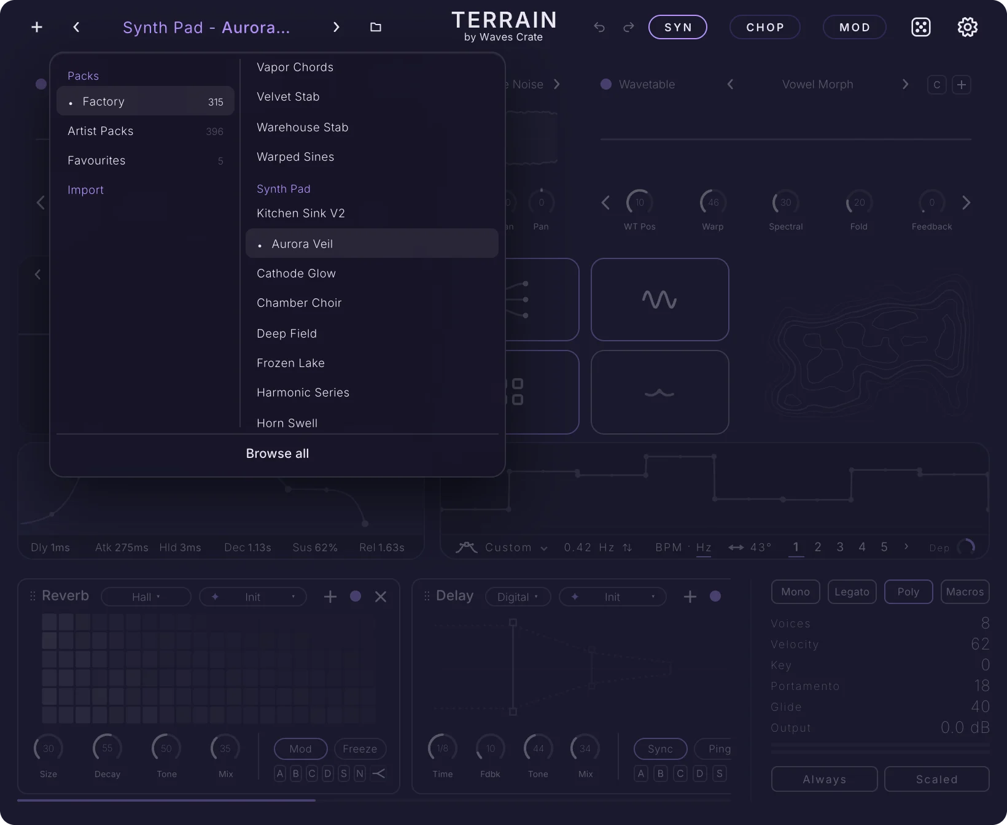Switch to the SYN tab

click(678, 27)
